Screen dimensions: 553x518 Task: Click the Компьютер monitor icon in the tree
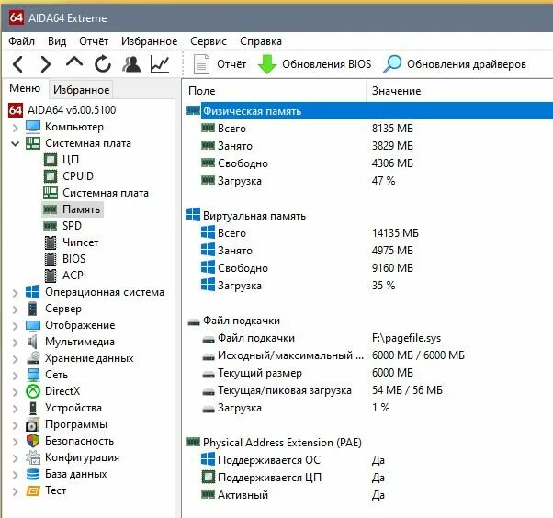[33, 127]
